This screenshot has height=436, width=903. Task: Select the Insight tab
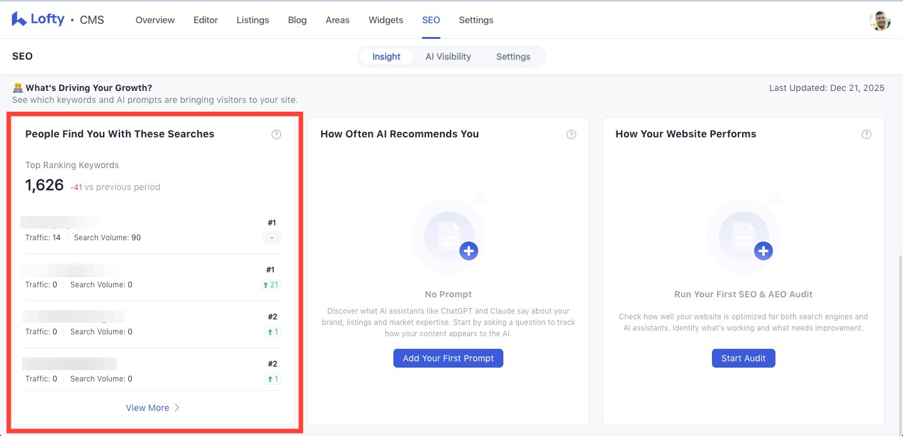point(386,56)
